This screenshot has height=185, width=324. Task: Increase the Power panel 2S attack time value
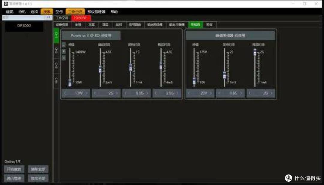click(117, 93)
